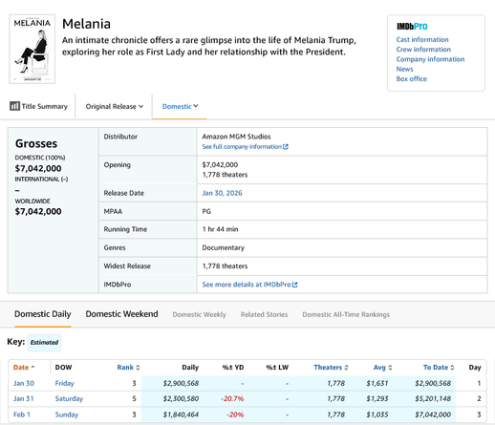Open the Jan 31 date link
Screen dimensions: 495x425
tap(24, 398)
